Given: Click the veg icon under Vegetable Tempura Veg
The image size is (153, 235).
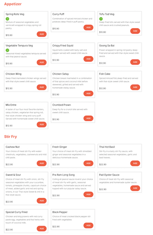Looking at the screenshot, I should click(7, 50).
